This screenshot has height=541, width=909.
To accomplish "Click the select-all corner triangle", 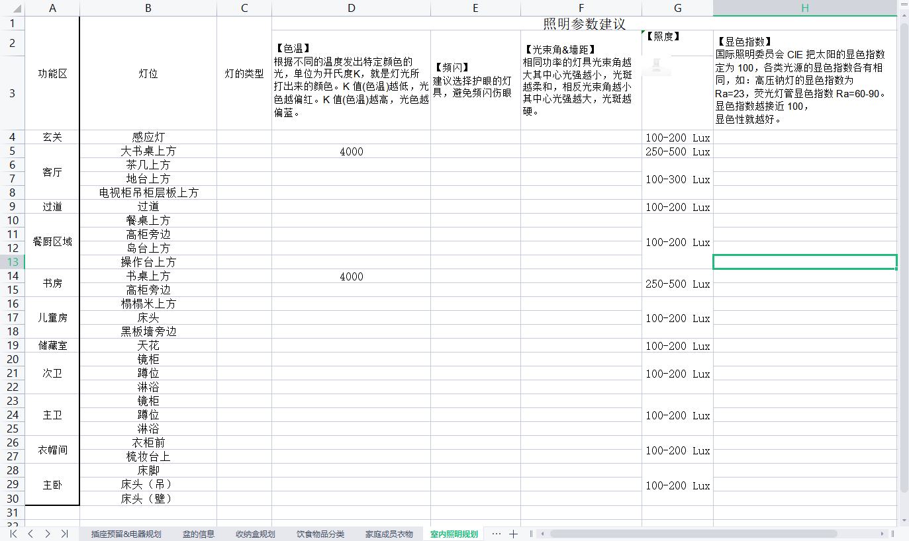I will tap(13, 9).
